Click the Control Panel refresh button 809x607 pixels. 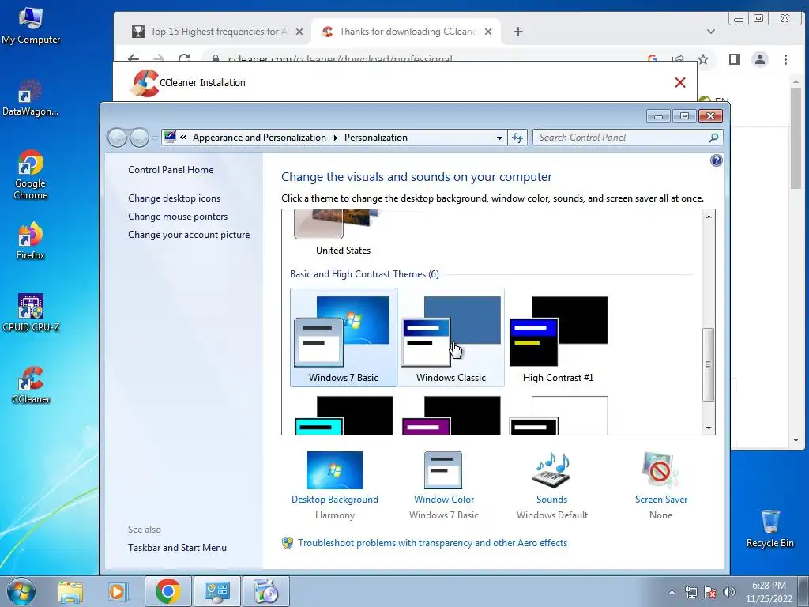tap(517, 138)
